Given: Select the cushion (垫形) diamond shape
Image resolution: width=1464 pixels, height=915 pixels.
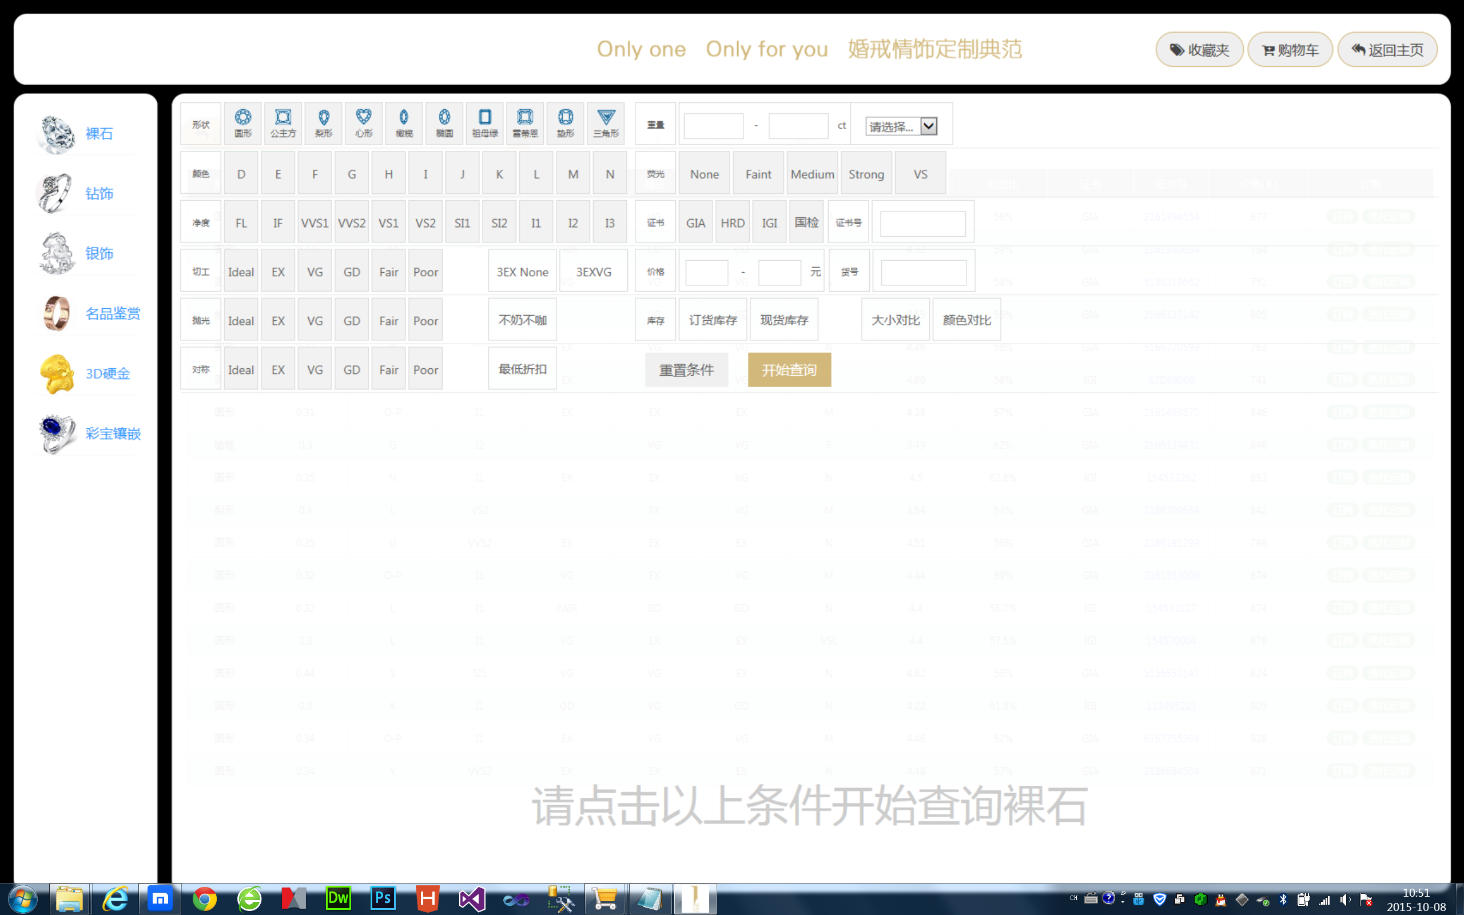Looking at the screenshot, I should tap(566, 124).
